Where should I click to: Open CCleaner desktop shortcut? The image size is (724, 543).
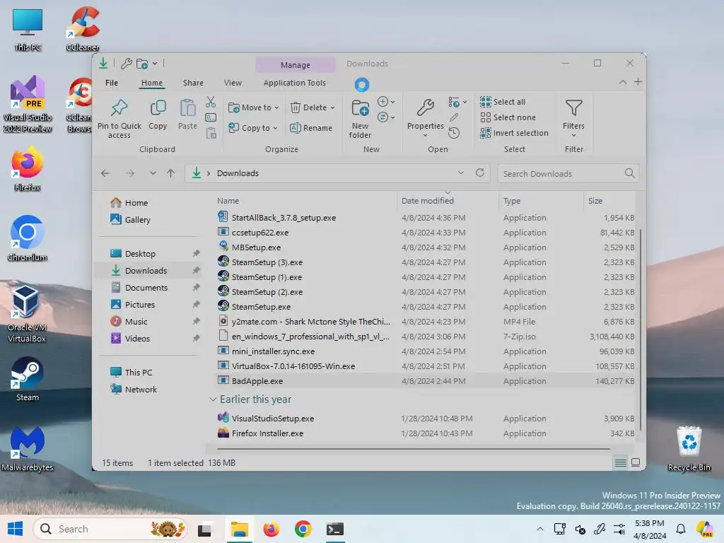83,28
